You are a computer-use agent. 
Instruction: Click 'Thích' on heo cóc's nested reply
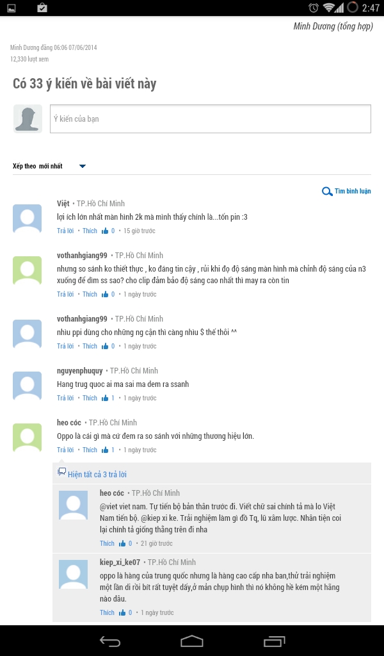107,543
